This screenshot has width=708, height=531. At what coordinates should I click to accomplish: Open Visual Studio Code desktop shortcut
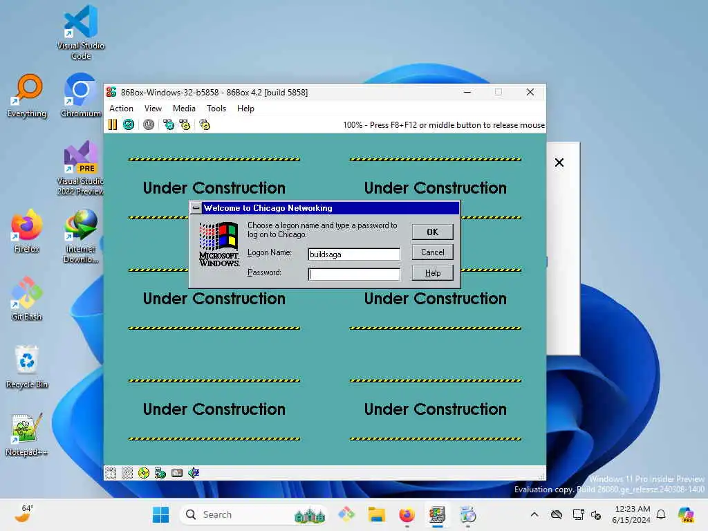81,32
